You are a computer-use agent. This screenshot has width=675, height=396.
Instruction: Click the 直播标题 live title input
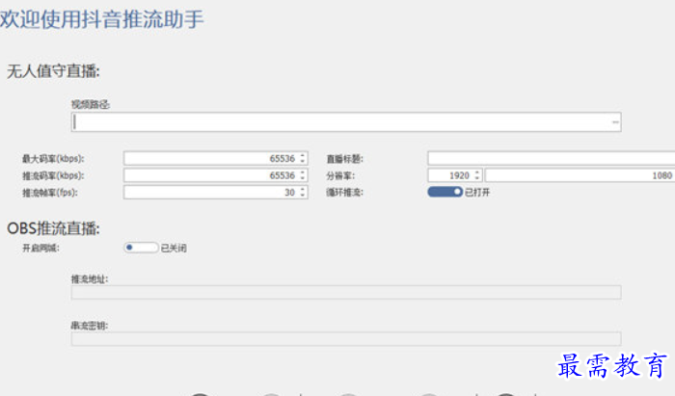click(551, 158)
